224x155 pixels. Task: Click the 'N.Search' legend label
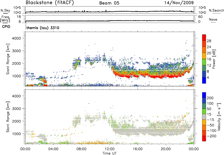point(216,10)
